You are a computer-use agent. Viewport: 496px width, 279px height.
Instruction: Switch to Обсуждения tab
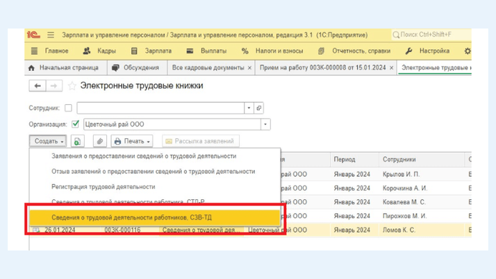(138, 67)
